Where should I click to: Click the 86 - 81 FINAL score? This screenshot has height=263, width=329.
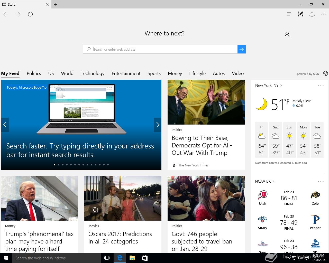pos(289,198)
